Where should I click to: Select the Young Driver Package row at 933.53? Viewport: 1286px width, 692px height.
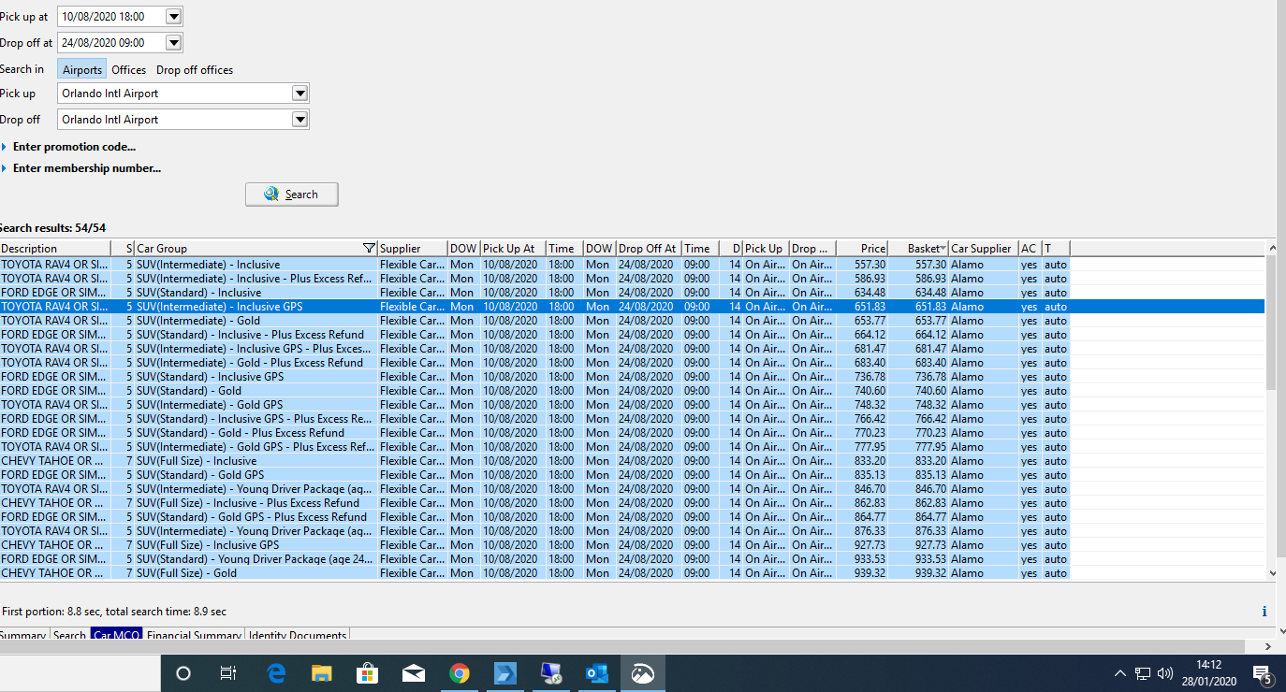[632, 559]
